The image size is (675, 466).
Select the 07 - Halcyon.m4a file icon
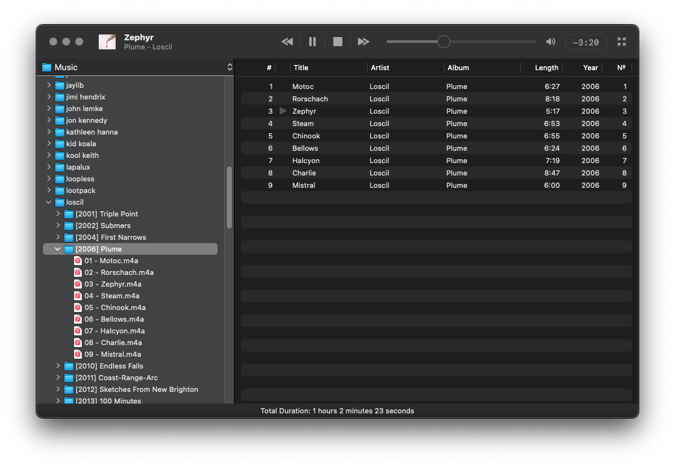pyautogui.click(x=78, y=331)
